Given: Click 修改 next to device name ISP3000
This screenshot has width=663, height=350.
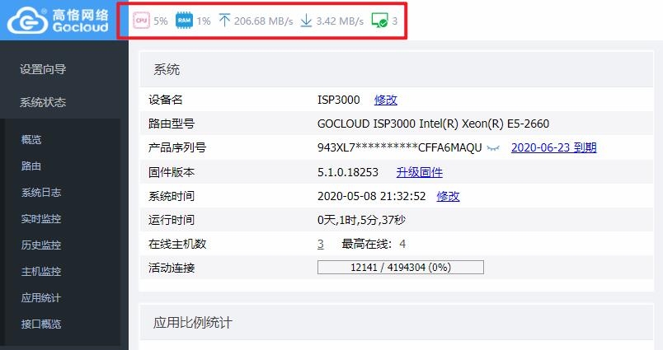Looking at the screenshot, I should pyautogui.click(x=386, y=100).
